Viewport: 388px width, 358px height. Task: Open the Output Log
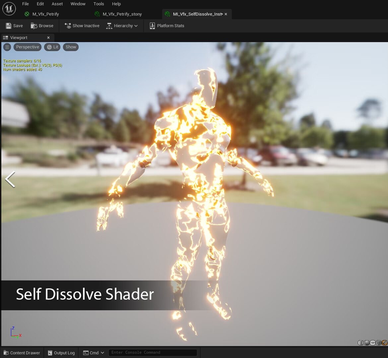(x=61, y=353)
